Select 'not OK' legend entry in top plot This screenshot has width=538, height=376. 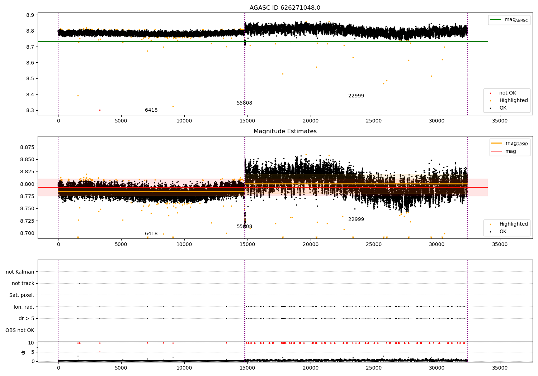click(x=508, y=93)
